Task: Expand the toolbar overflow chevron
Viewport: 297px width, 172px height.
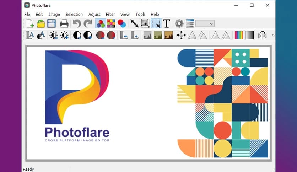Action: pos(273,35)
